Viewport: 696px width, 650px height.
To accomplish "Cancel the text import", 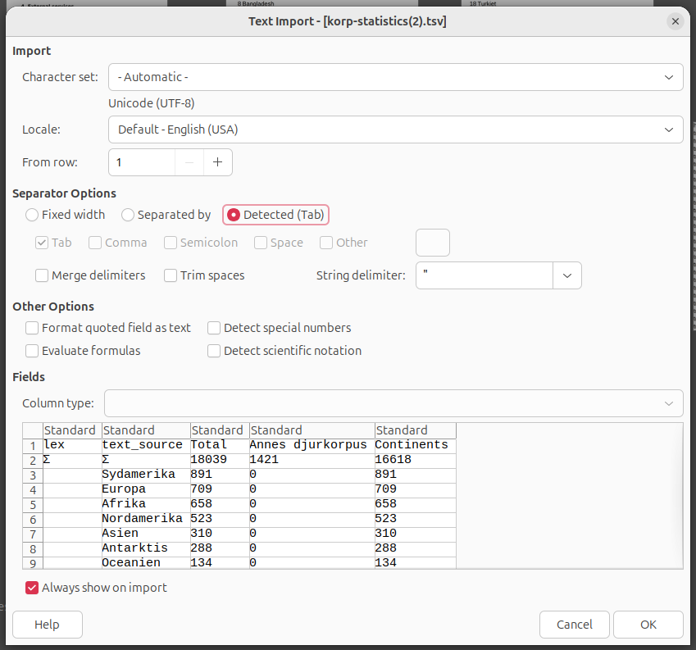I will pos(575,625).
